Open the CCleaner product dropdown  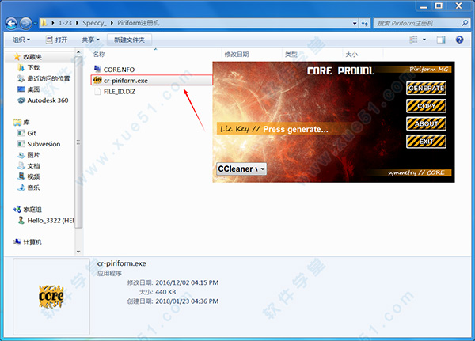click(241, 169)
